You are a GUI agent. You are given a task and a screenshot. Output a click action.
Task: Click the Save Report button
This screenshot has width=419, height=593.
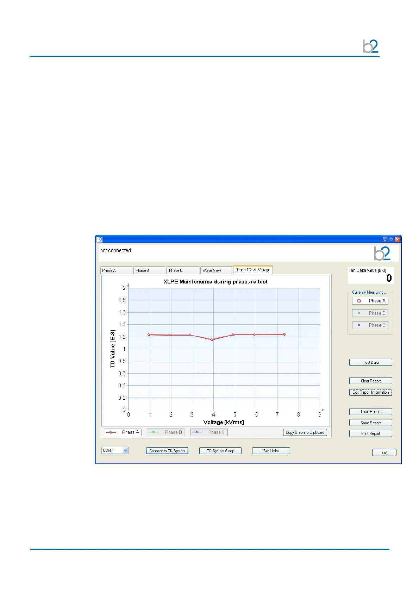click(x=370, y=423)
